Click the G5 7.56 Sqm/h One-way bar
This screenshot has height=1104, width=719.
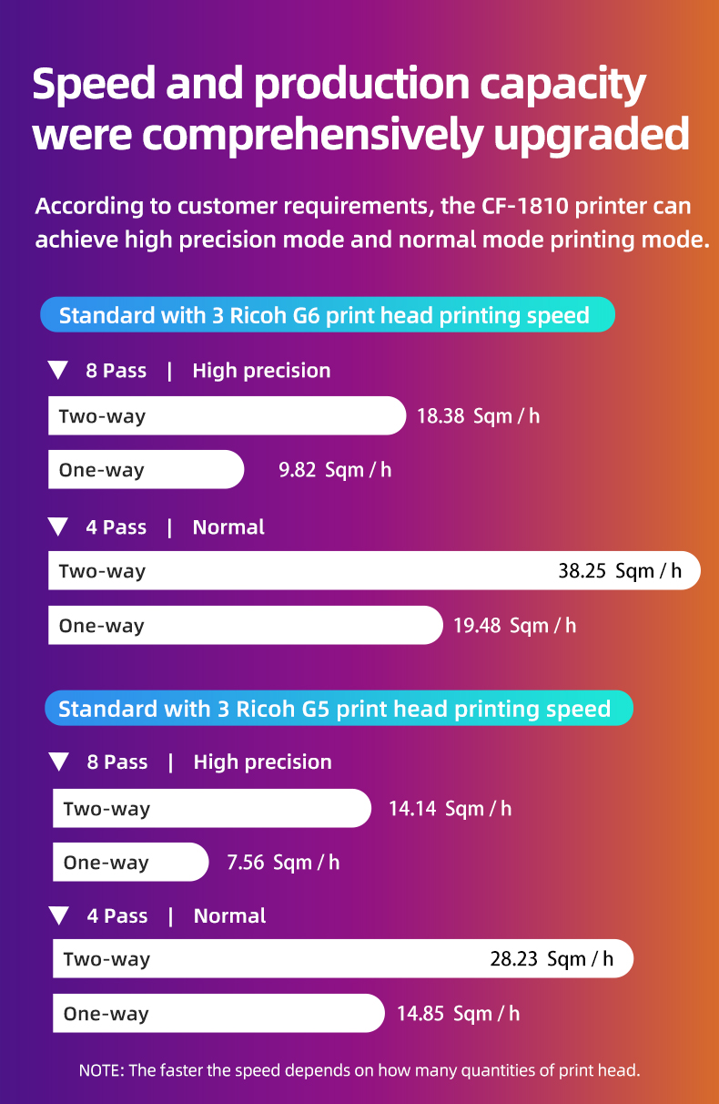click(x=131, y=863)
